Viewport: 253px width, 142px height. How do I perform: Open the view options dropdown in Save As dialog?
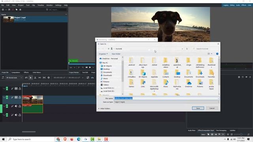point(211,54)
